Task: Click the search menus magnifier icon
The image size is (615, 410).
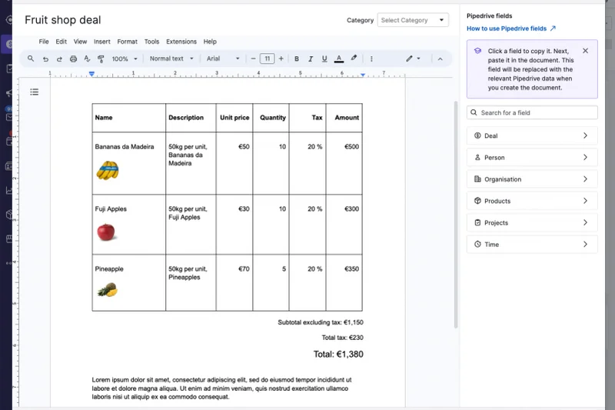Action: 31,58
